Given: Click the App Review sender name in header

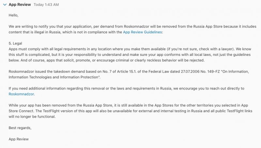Looking at the screenshot, I should (x=20, y=5).
